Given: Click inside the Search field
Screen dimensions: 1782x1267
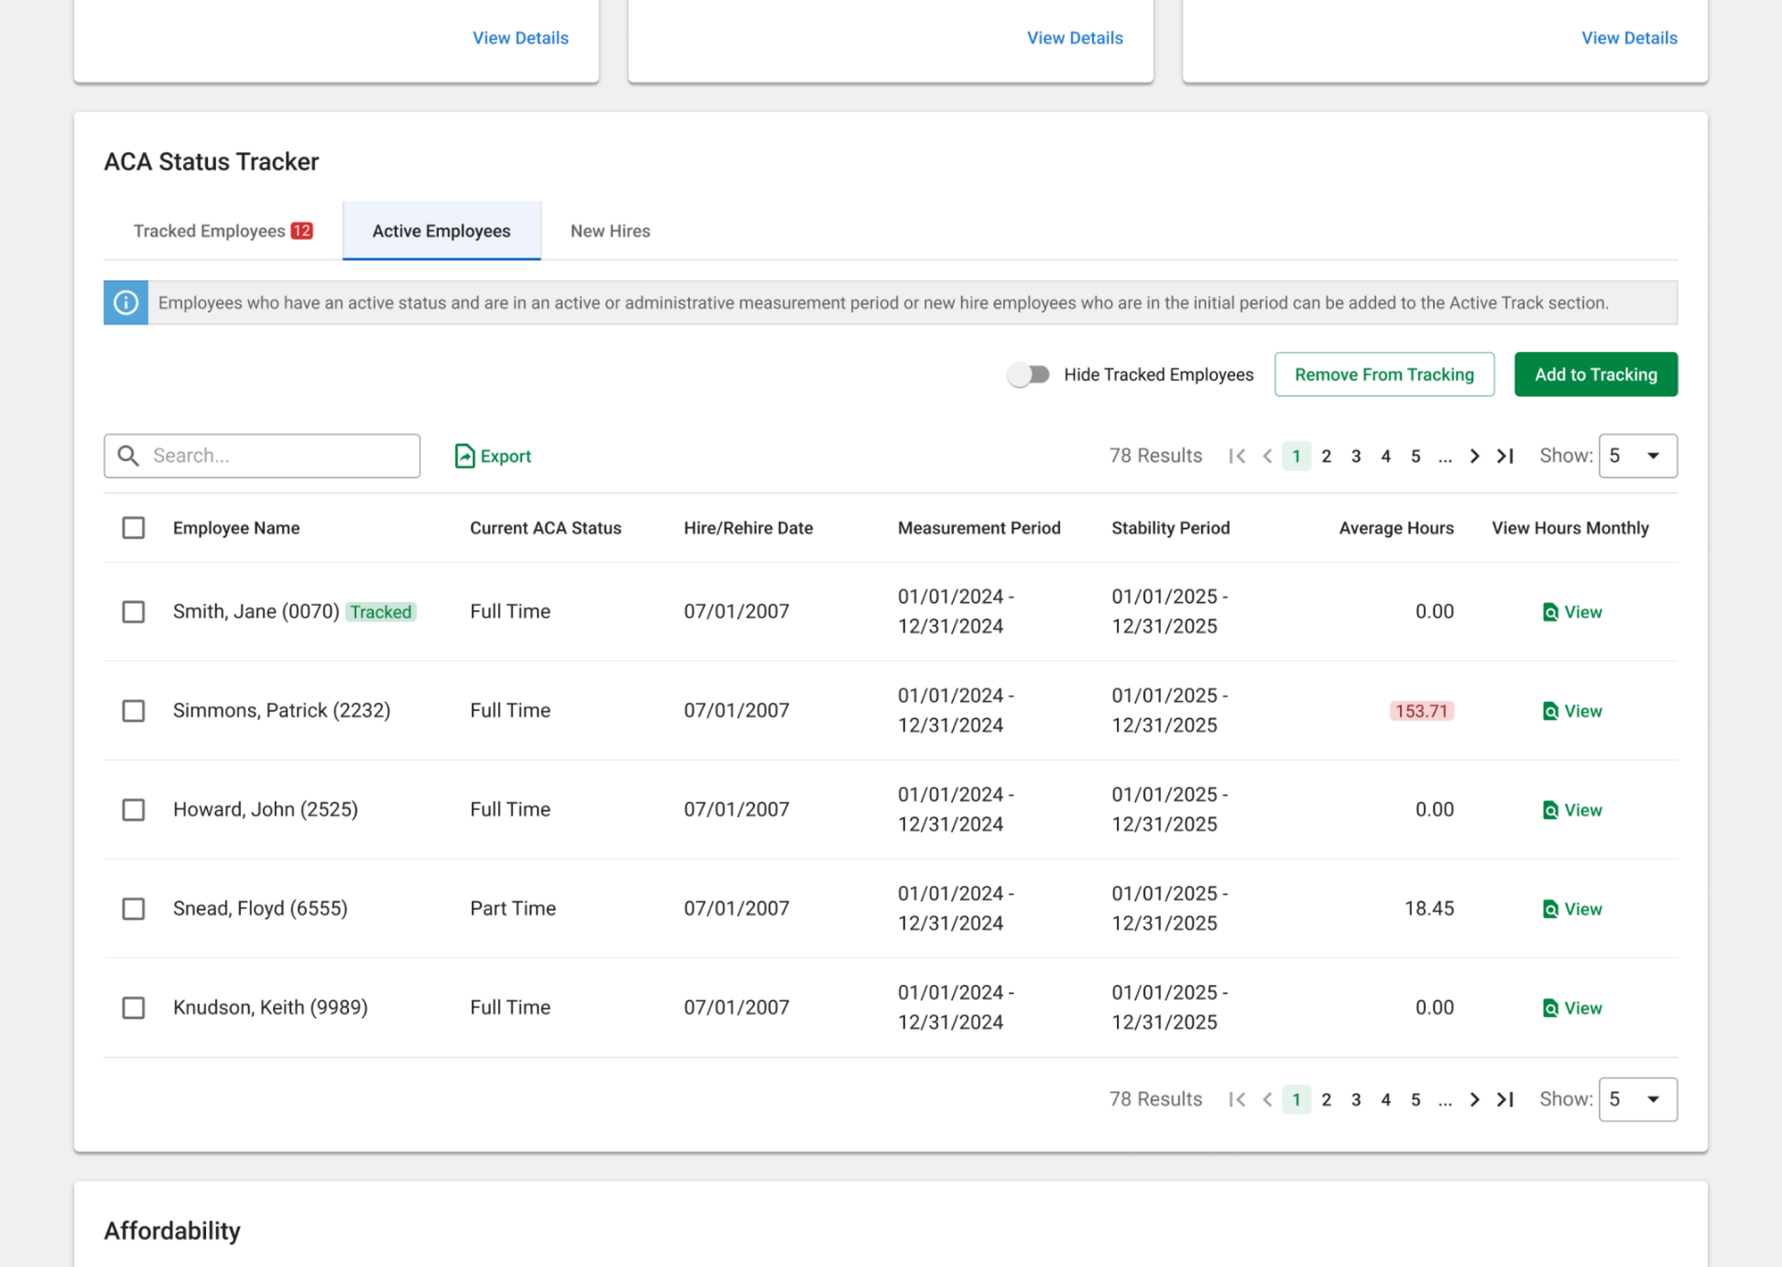Looking at the screenshot, I should (273, 455).
